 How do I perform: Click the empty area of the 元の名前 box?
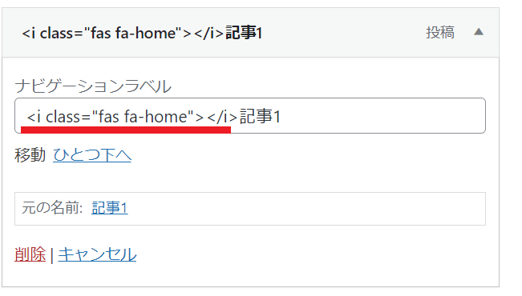(306, 209)
